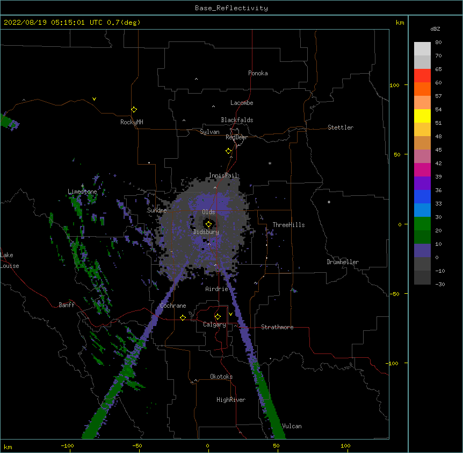Image resolution: width=463 pixels, height=453 pixels.
Task: Select the 30 dBZ green legend swatch
Action: click(422, 224)
